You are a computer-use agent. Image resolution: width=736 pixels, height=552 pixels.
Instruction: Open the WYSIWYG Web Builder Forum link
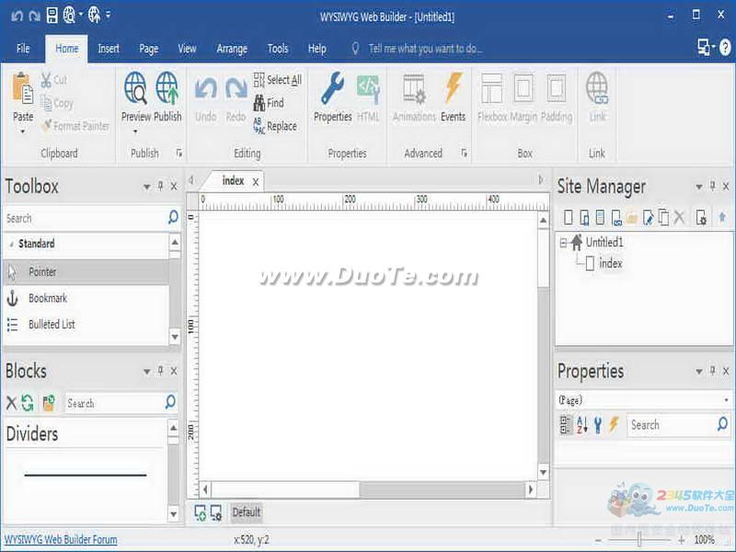pyautogui.click(x=61, y=540)
